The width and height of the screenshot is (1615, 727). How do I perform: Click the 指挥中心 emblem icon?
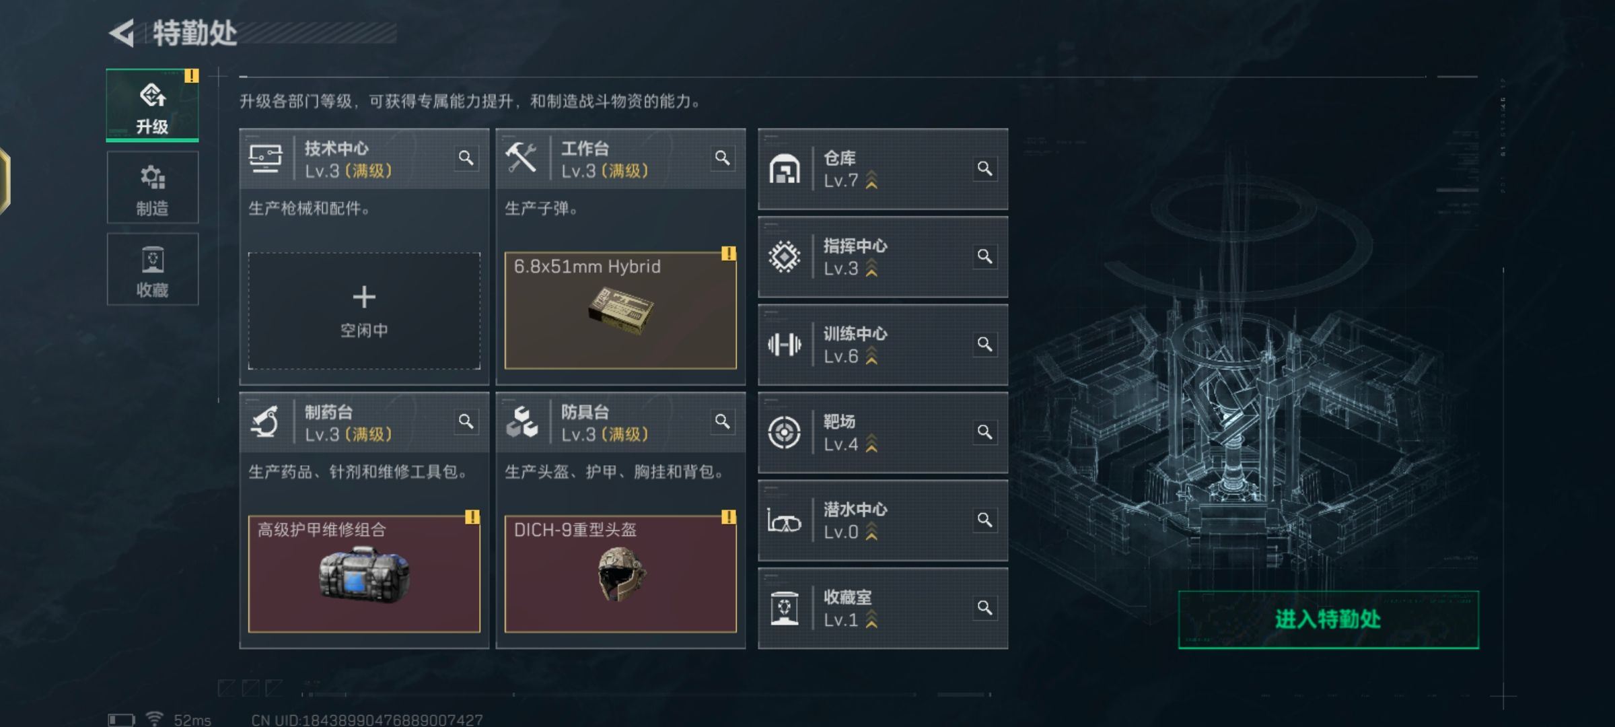pyautogui.click(x=785, y=256)
